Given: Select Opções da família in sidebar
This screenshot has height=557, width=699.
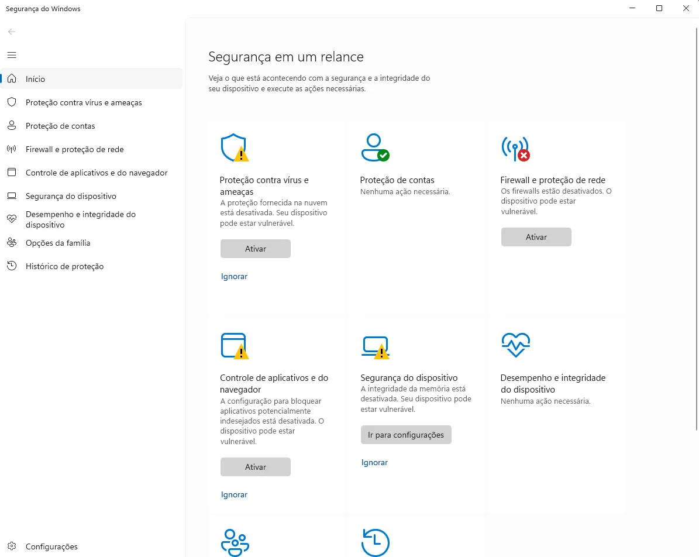Looking at the screenshot, I should click(x=91, y=243).
